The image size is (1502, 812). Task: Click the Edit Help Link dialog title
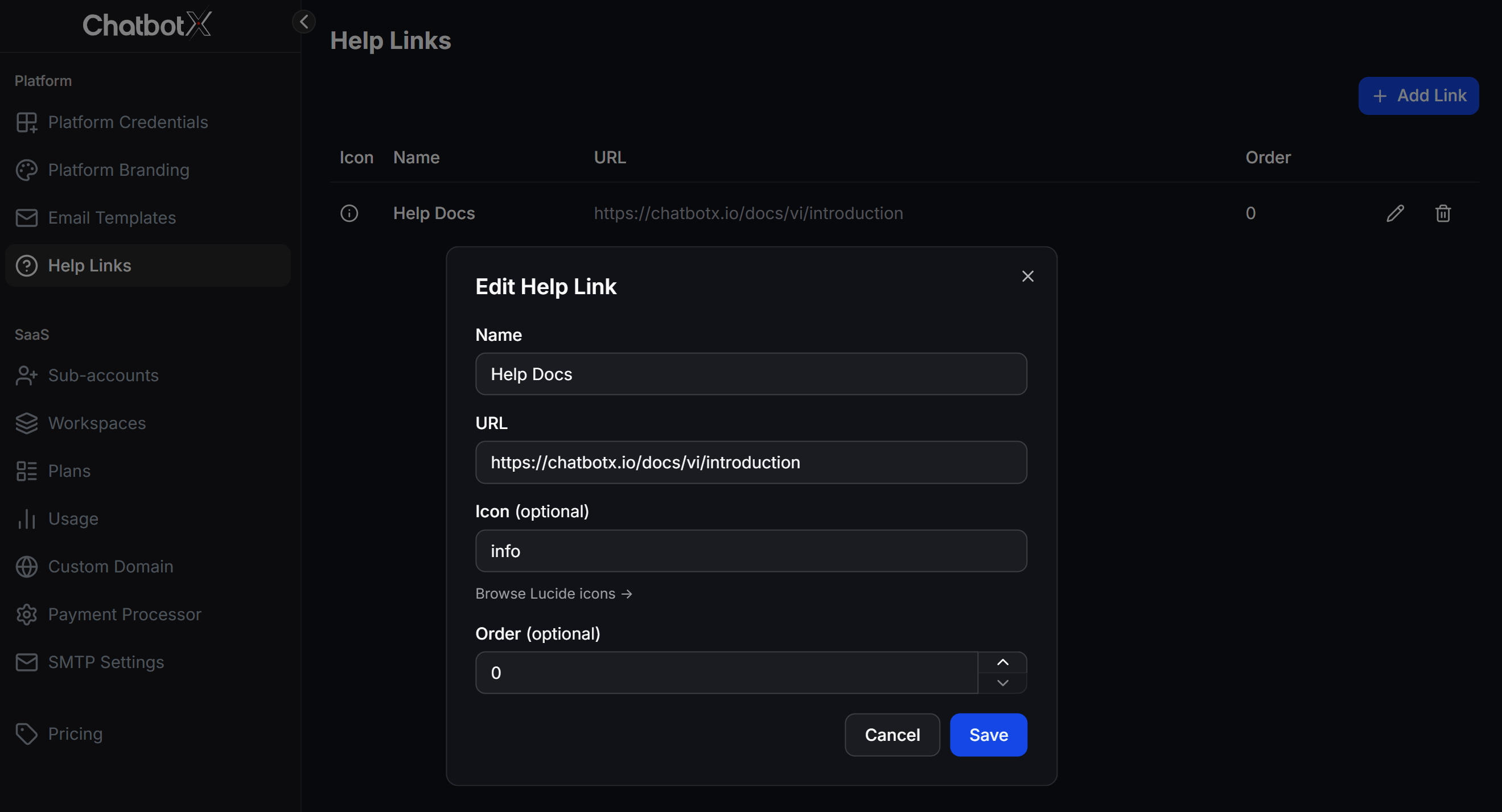click(x=546, y=287)
